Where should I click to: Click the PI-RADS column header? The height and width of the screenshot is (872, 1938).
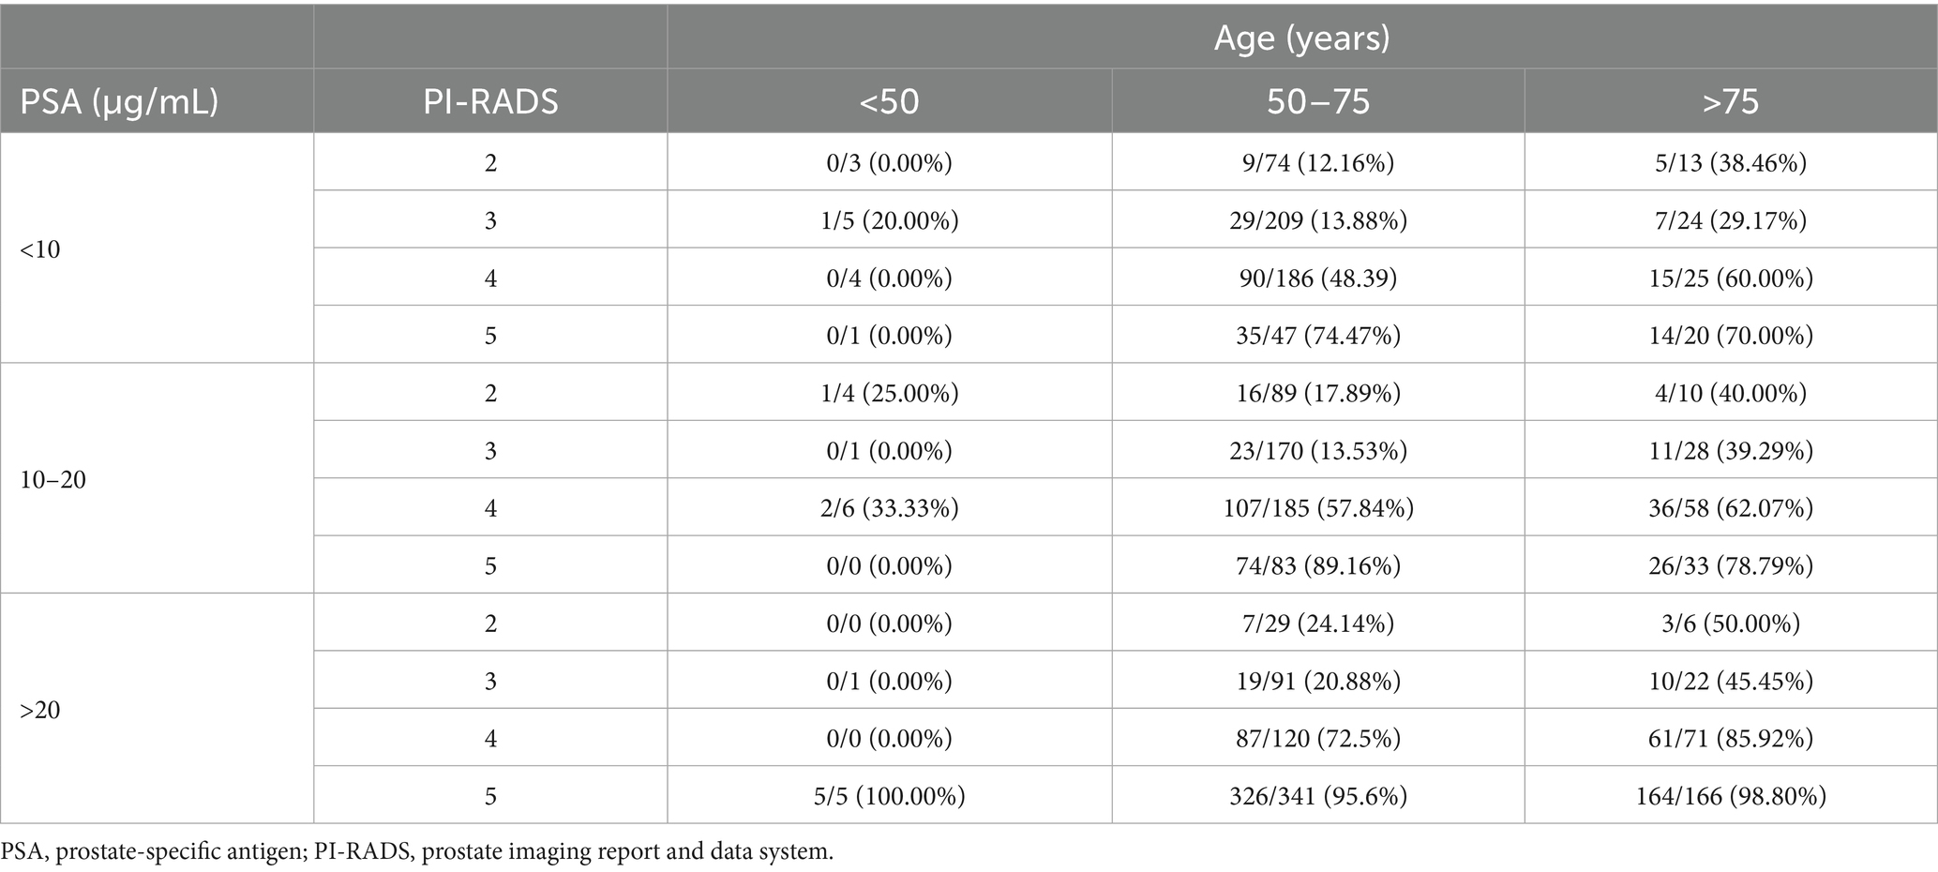pyautogui.click(x=490, y=100)
